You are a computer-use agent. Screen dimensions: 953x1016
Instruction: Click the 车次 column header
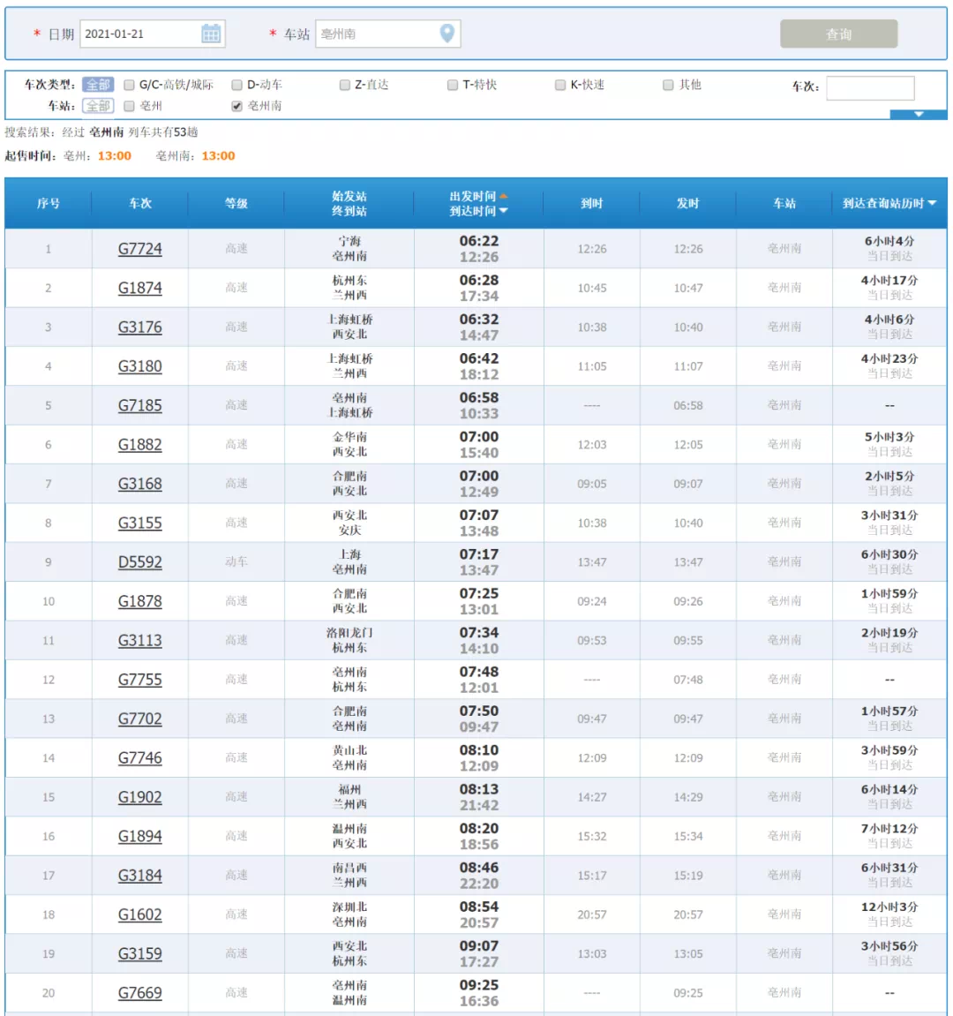tap(140, 203)
